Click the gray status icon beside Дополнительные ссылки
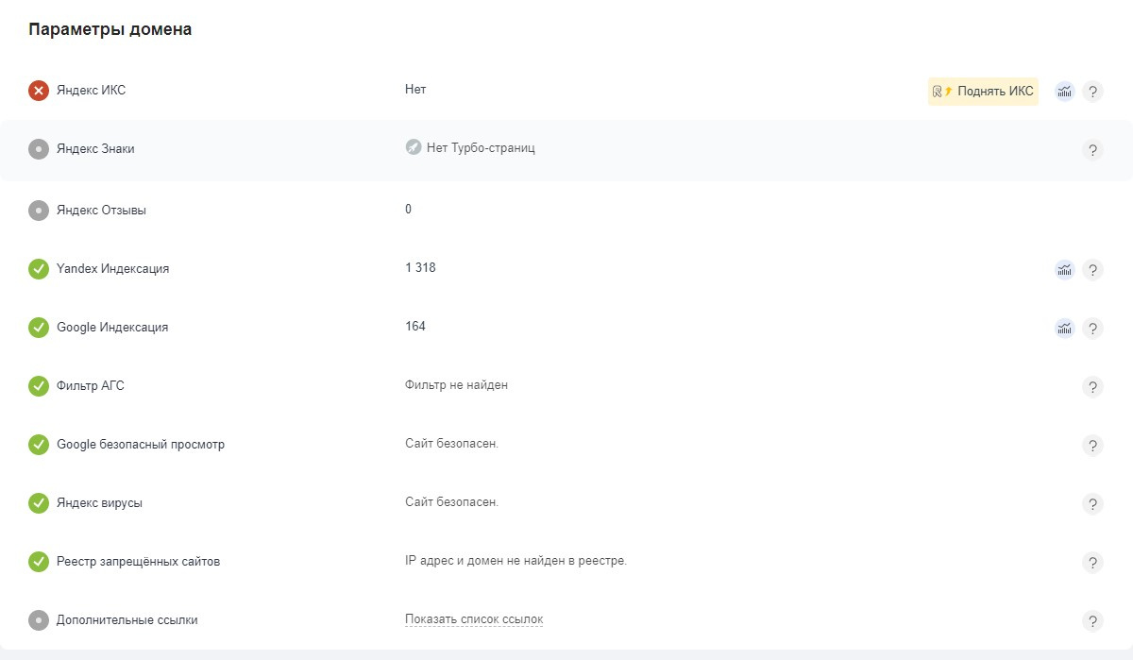 coord(39,620)
